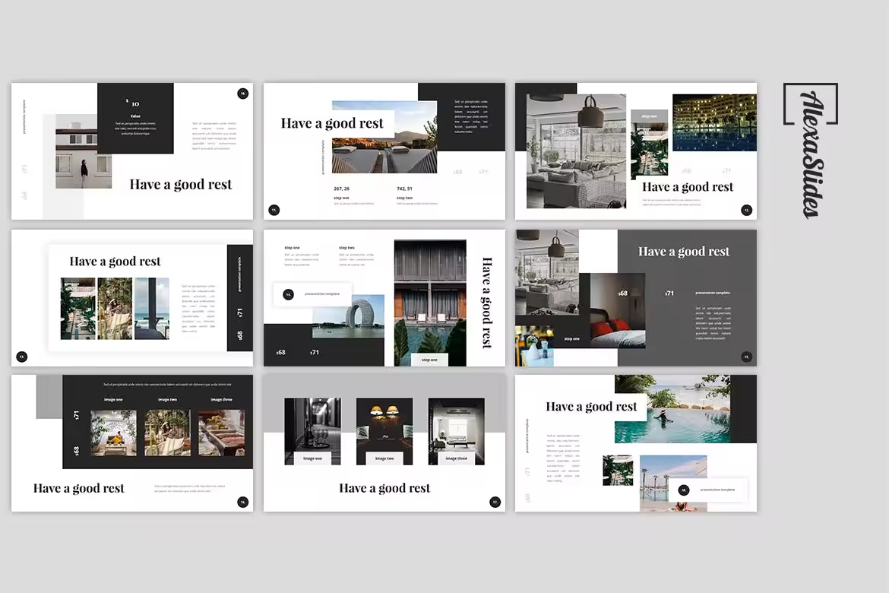Click the 'image one' label on dark slide
The image size is (889, 593).
[113, 399]
